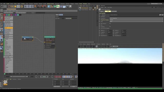Open the Side dropdown
This screenshot has height=92, width=164.
click(x=136, y=21)
